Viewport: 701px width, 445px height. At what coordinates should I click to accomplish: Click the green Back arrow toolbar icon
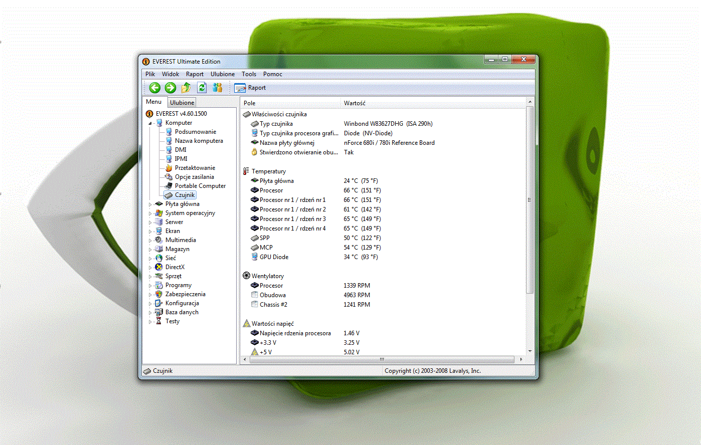click(x=155, y=88)
